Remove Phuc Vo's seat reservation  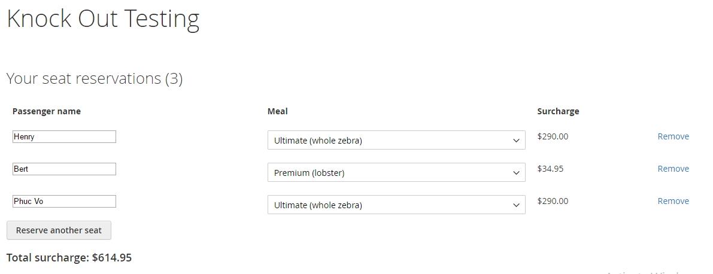pos(673,201)
